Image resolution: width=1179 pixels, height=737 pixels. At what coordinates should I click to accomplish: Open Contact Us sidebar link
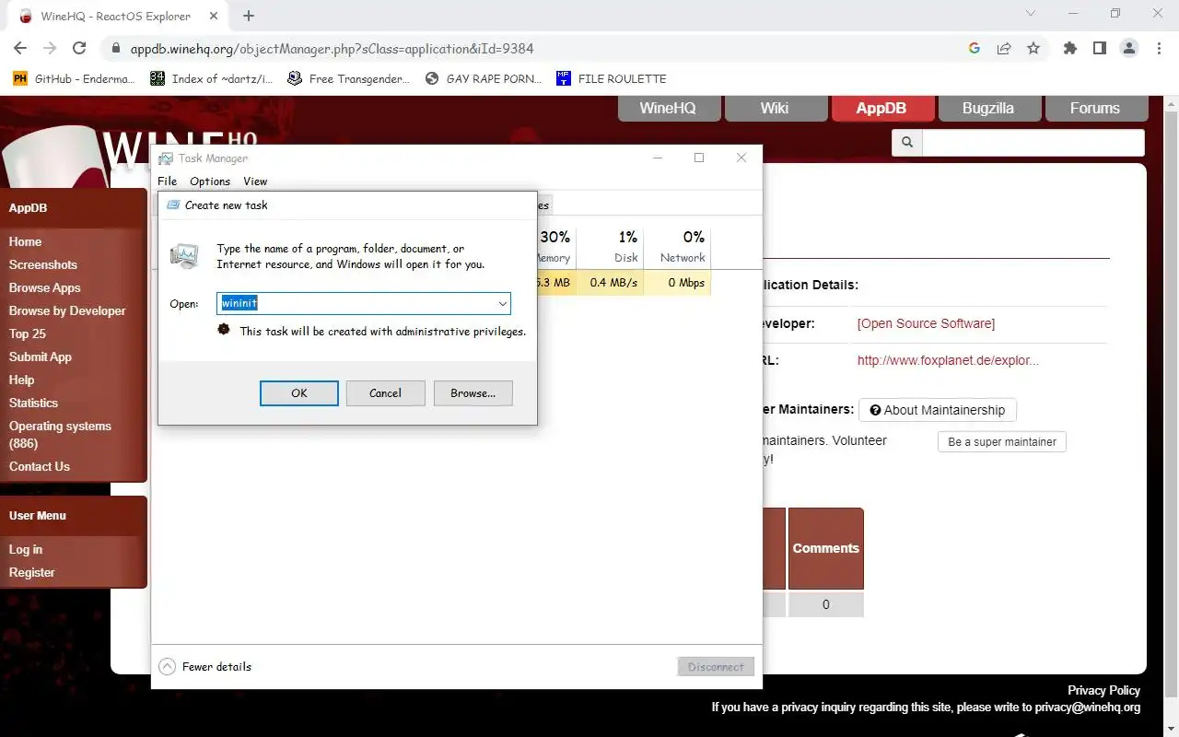point(40,466)
